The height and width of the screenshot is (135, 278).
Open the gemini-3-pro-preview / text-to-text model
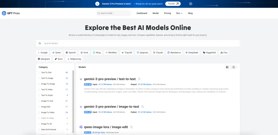[x=110, y=79]
